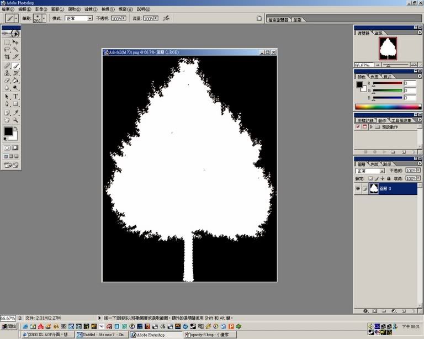424x339 pixels.
Task: Select the Rectangular Marquee tool
Action: pos(7,42)
